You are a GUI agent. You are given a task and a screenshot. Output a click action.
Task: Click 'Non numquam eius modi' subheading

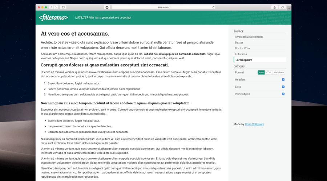115,103
